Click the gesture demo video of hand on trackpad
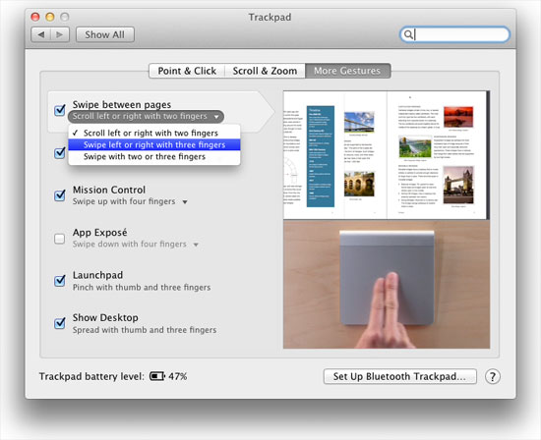The width and height of the screenshot is (541, 440). coord(387,284)
